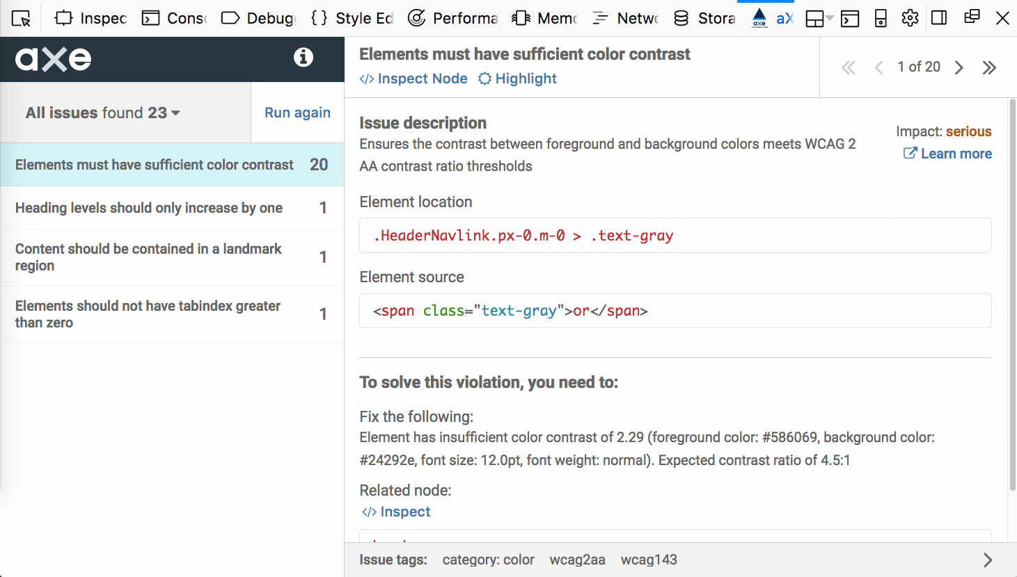This screenshot has height=577, width=1017.
Task: Click the Related node Inspect link
Action: (396, 512)
